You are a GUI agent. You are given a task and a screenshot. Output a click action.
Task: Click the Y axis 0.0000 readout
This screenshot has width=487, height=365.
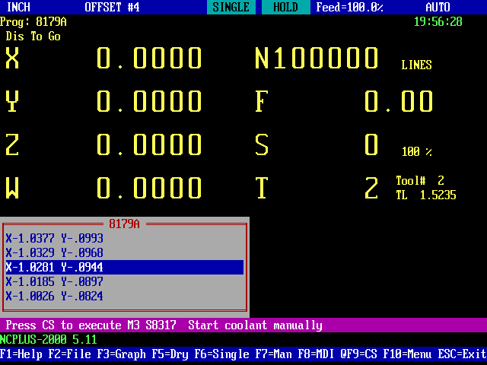tap(149, 101)
